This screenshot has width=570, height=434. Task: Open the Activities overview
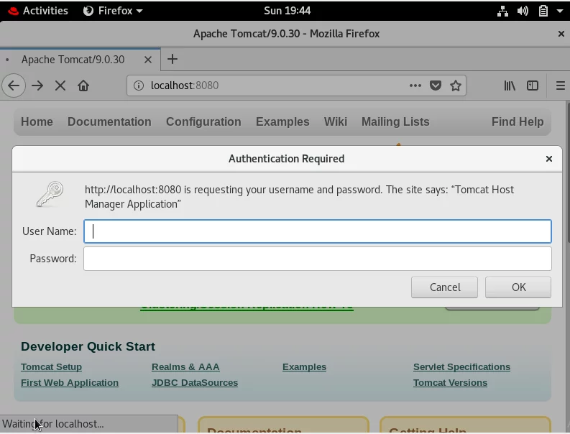[x=38, y=11]
